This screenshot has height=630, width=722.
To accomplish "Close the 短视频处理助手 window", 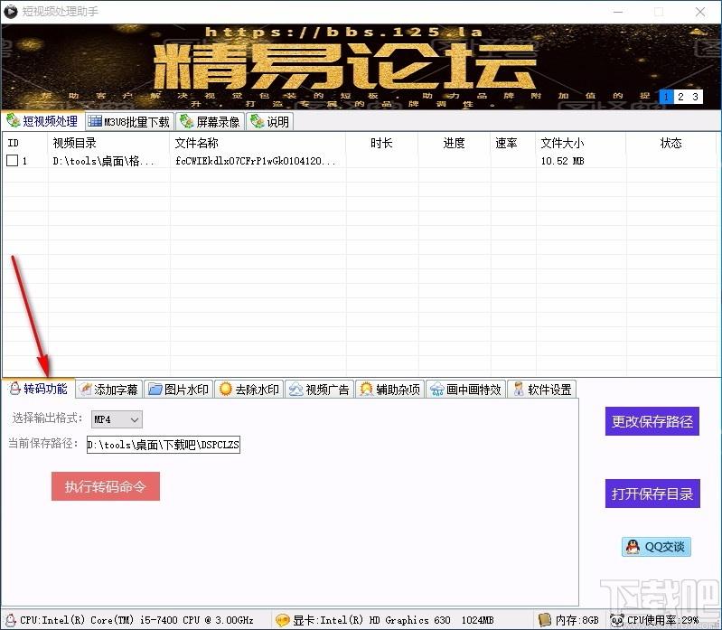I will 700,12.
